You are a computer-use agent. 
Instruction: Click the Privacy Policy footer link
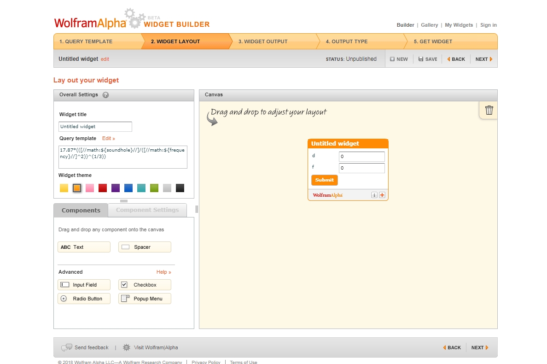pyautogui.click(x=206, y=362)
